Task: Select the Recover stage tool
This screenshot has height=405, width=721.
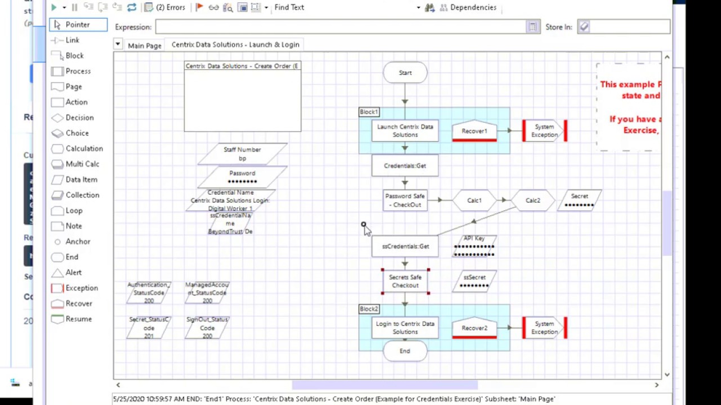Action: click(78, 303)
